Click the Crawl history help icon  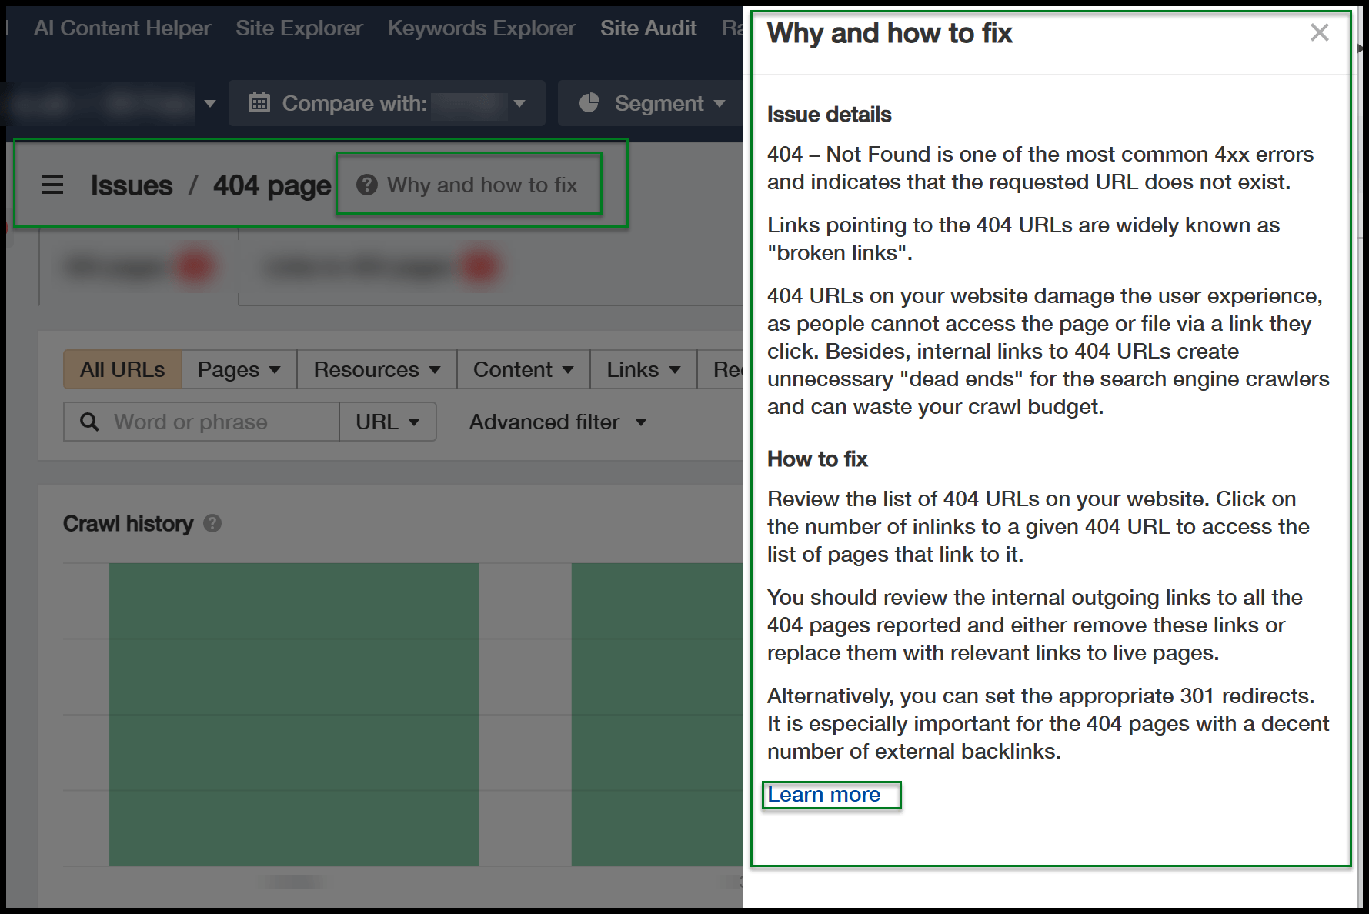[x=212, y=524]
